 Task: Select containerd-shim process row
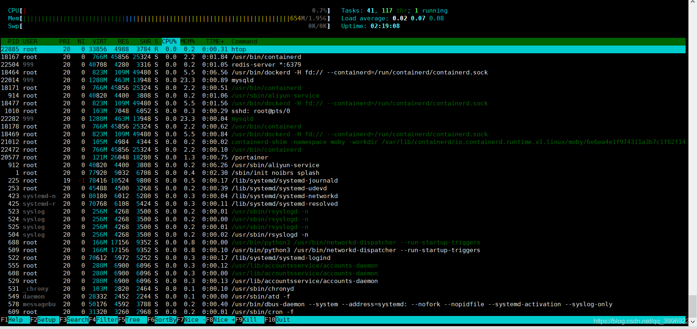[343, 142]
